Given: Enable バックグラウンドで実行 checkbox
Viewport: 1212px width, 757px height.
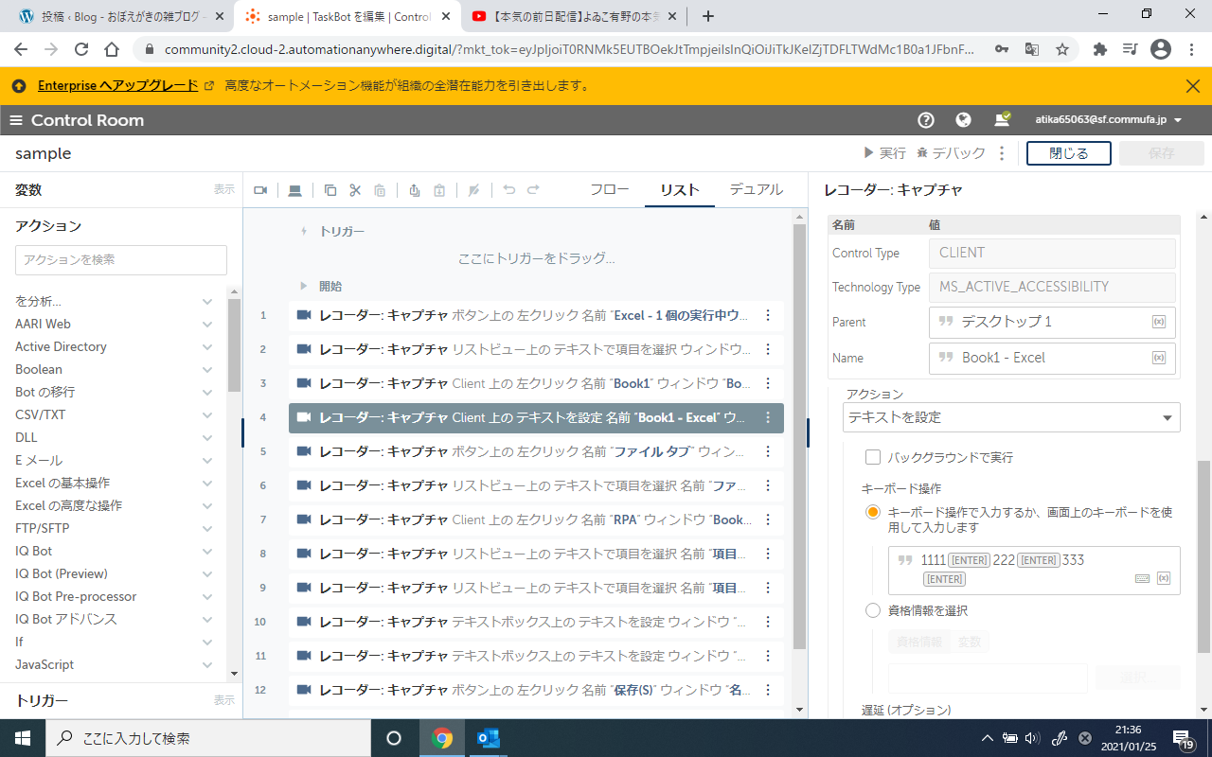Looking at the screenshot, I should [873, 457].
